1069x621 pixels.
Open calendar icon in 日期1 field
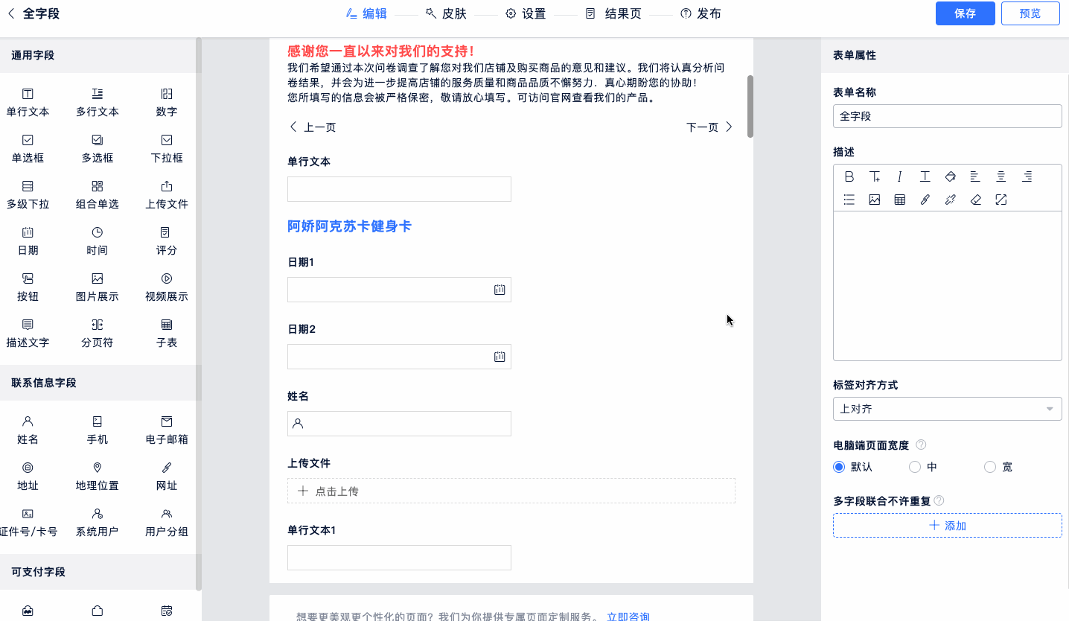(x=500, y=290)
